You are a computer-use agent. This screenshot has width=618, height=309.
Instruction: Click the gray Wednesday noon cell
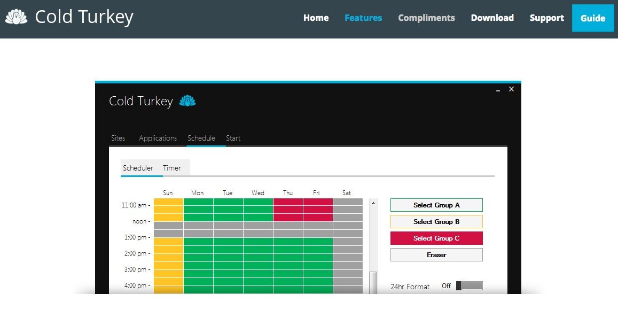click(258, 226)
